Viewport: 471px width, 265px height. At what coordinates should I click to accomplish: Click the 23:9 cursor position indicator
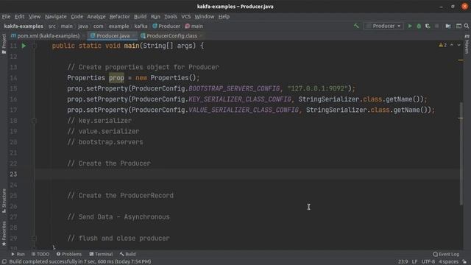tap(403, 261)
